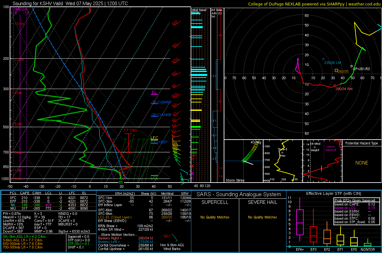Click the 'Potential Hazard Type' header
Screen dimensions: 382x253
362,143
